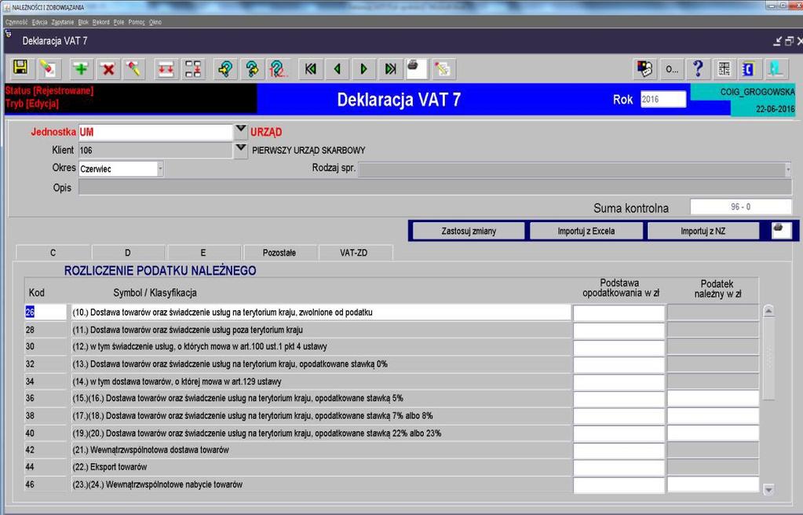803x515 pixels.
Task: Click the question mark with left arrow
Action: pyautogui.click(x=224, y=68)
